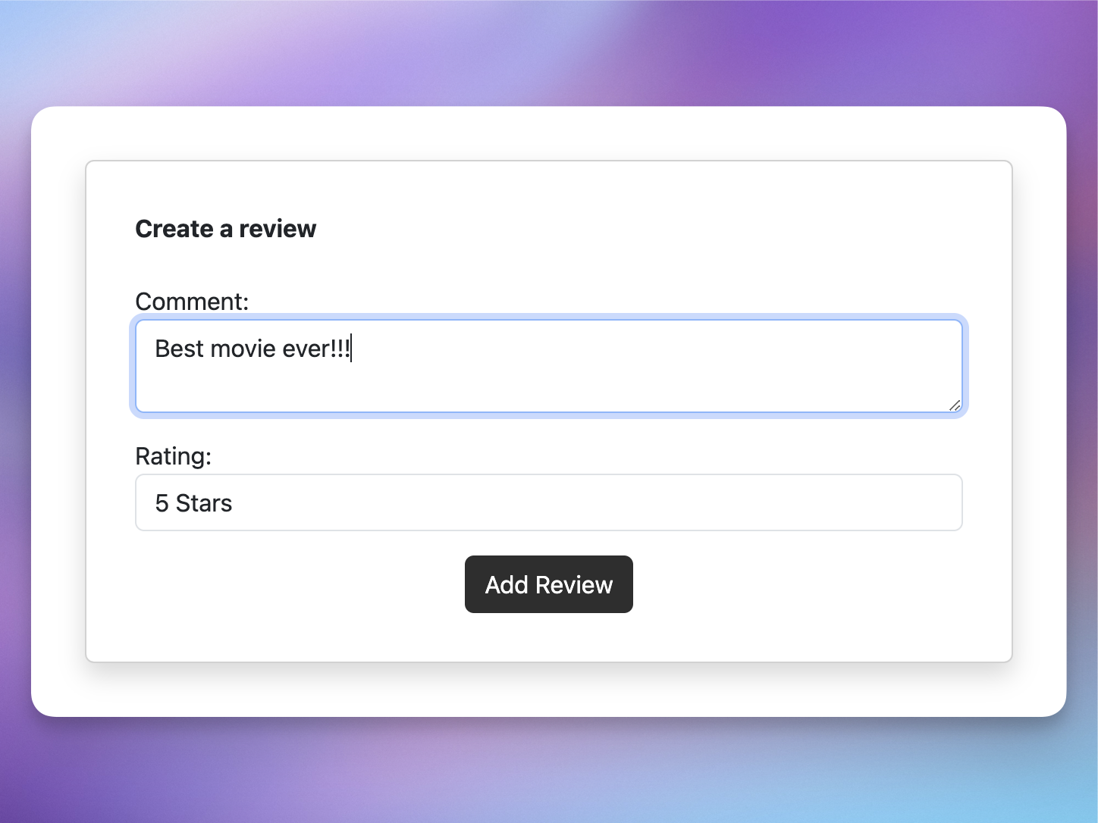Click the "Create a review" heading
Image resolution: width=1098 pixels, height=823 pixels.
coord(225,229)
